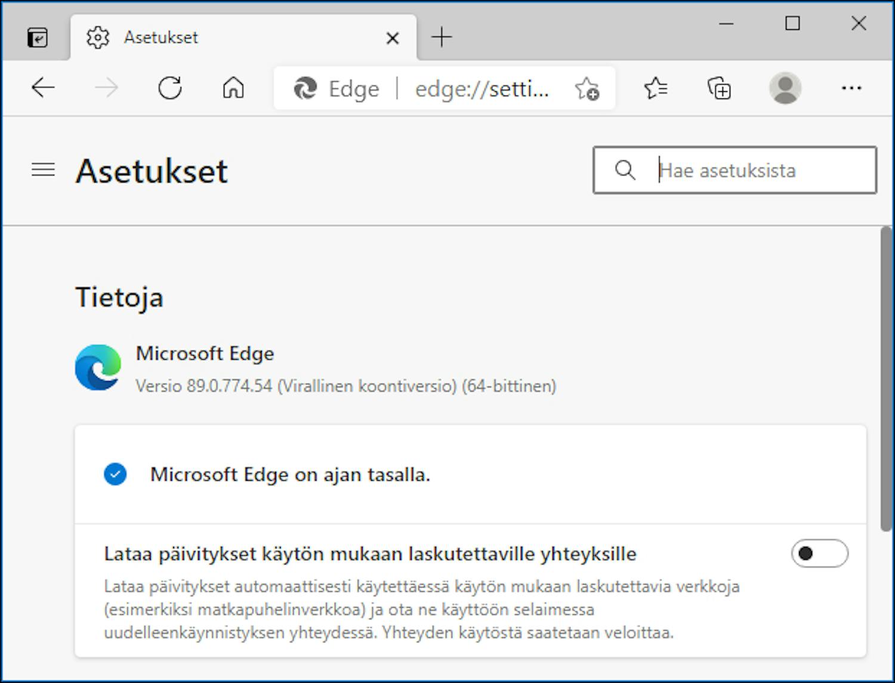This screenshot has width=895, height=683.
Task: Click the search magnifier in settings search
Action: point(625,170)
